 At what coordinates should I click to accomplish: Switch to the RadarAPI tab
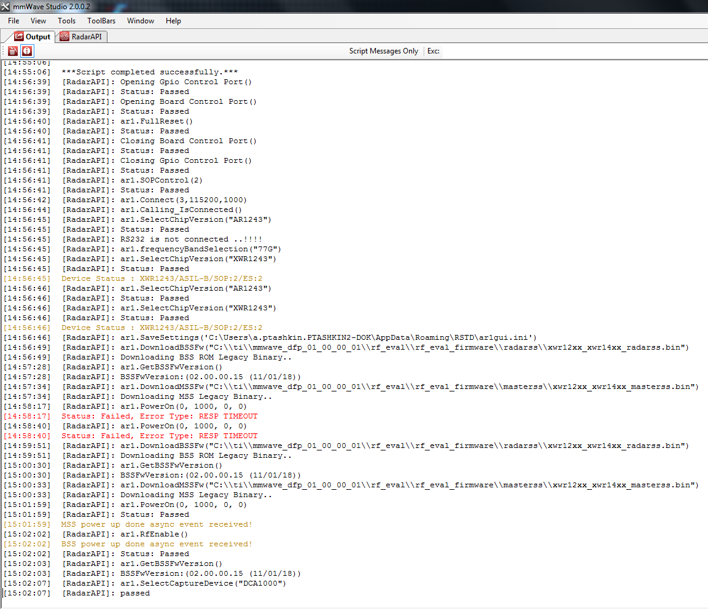pyautogui.click(x=81, y=37)
